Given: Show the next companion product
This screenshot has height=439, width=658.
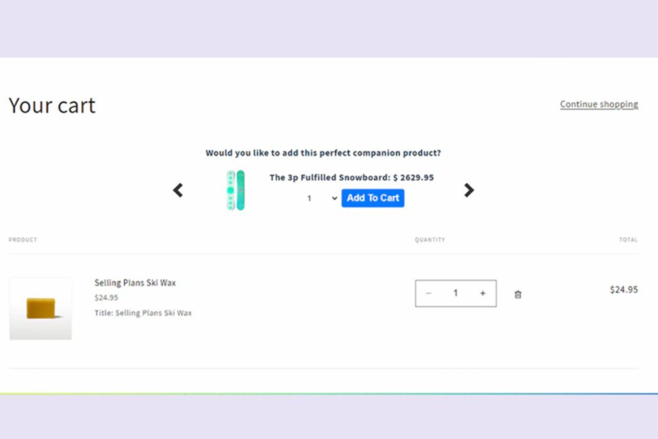Looking at the screenshot, I should pos(469,190).
